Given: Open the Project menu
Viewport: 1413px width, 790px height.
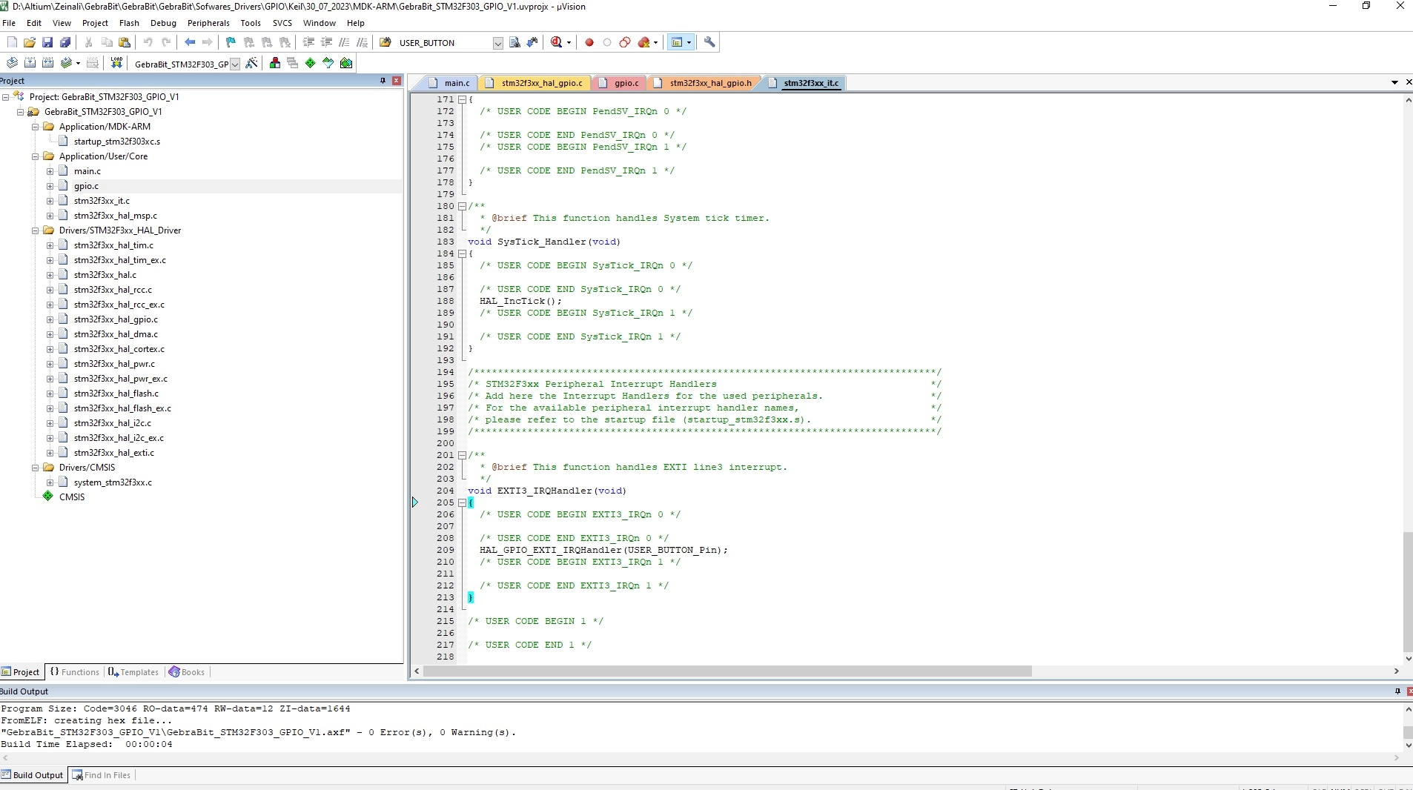Looking at the screenshot, I should click(95, 23).
